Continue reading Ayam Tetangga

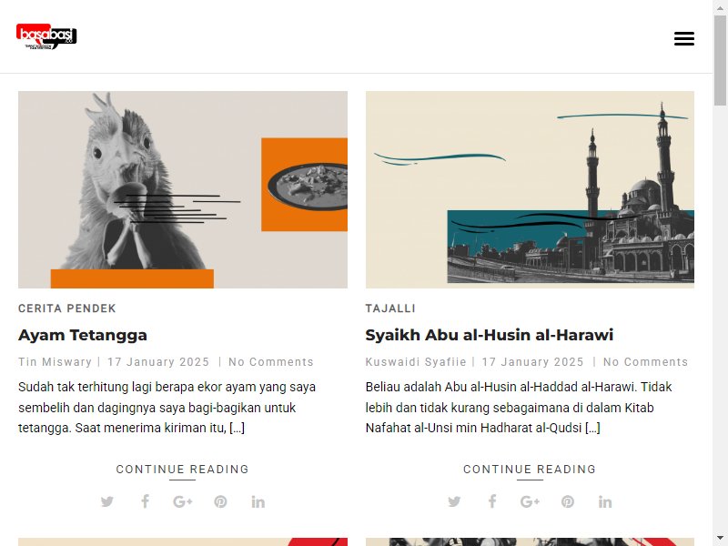[183, 470]
